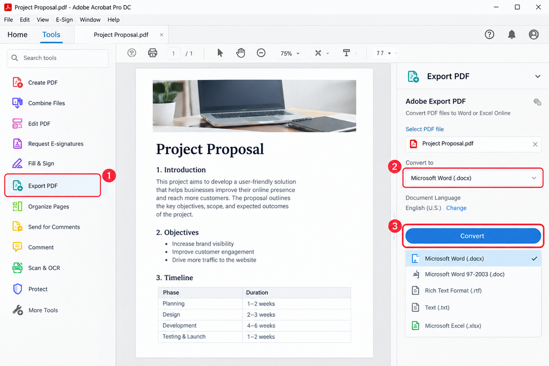Viewport: 549px width, 366px height.
Task: Click the settings icon beside Adobe Export PDF
Action: click(537, 102)
